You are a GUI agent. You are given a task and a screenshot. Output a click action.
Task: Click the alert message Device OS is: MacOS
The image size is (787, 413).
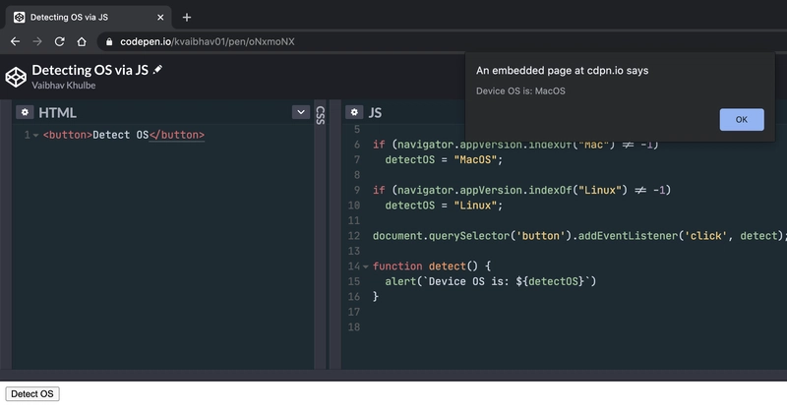520,90
